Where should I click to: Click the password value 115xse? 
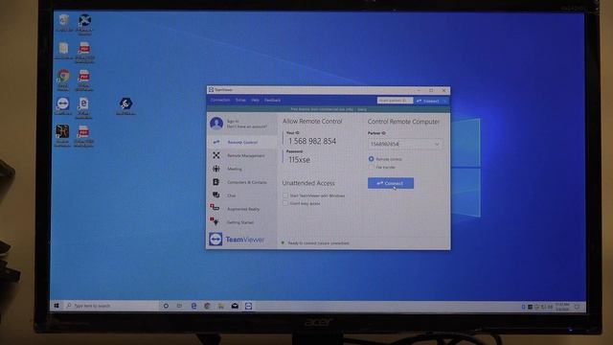(x=299, y=160)
